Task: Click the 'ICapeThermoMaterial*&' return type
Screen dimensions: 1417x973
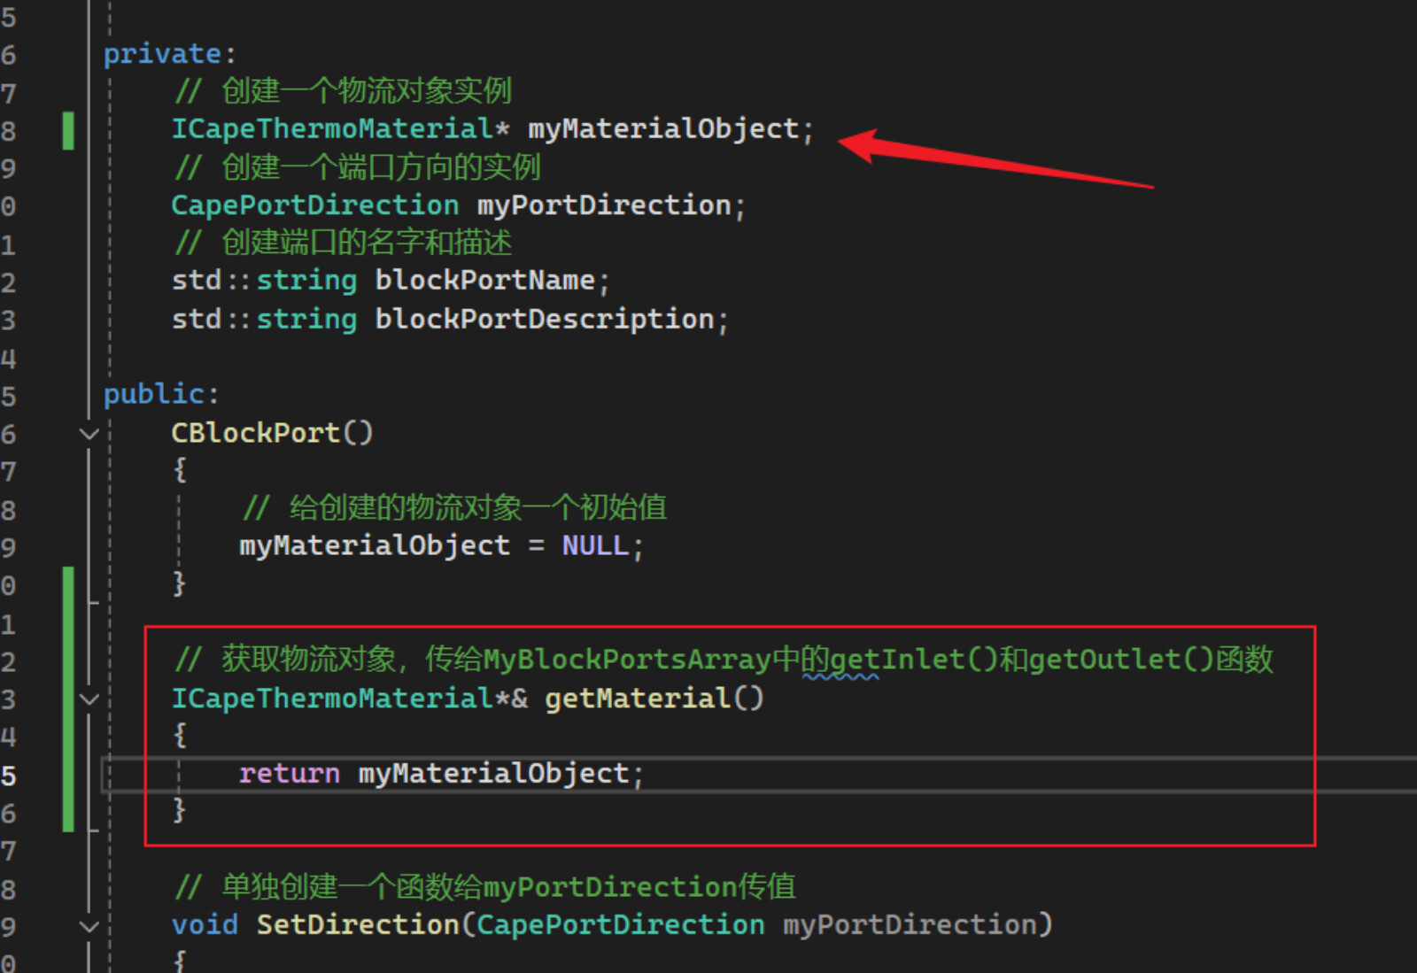Action: (x=350, y=699)
